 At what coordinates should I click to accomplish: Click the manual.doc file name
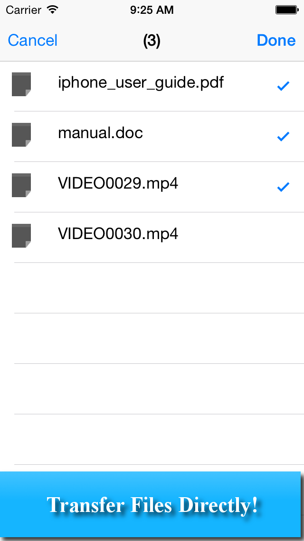click(100, 133)
